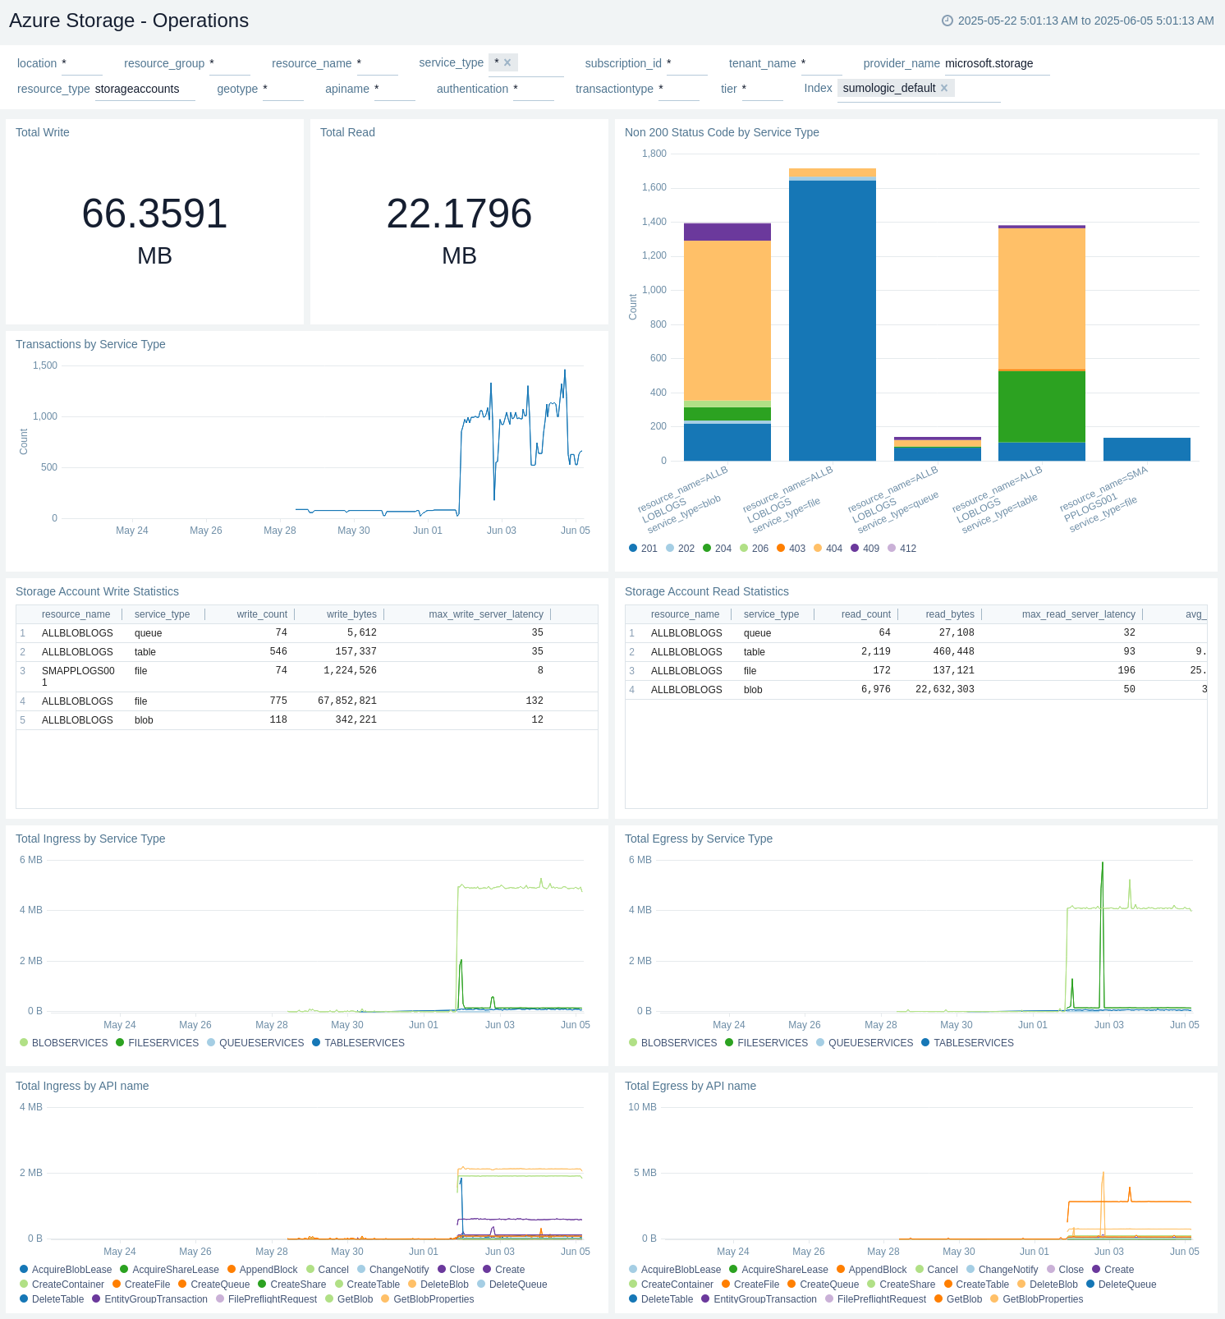Click the transactiontype filter field

point(679,90)
